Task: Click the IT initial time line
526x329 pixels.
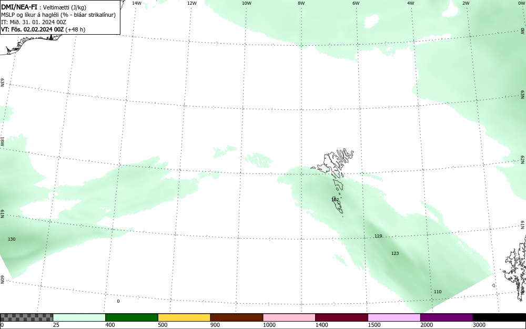Action: click(34, 22)
